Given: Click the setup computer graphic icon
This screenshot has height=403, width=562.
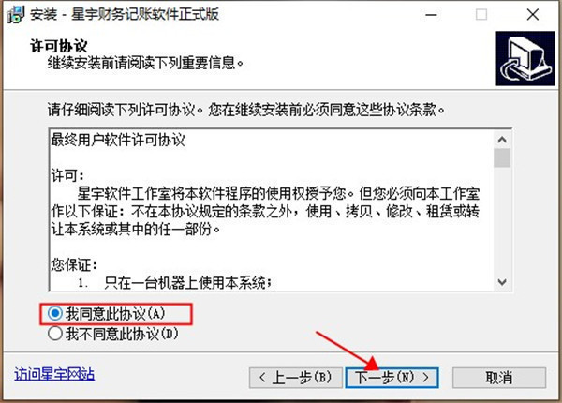Looking at the screenshot, I should tap(525, 58).
